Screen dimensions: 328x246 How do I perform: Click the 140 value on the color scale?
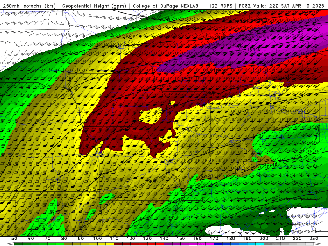click(x=164, y=239)
